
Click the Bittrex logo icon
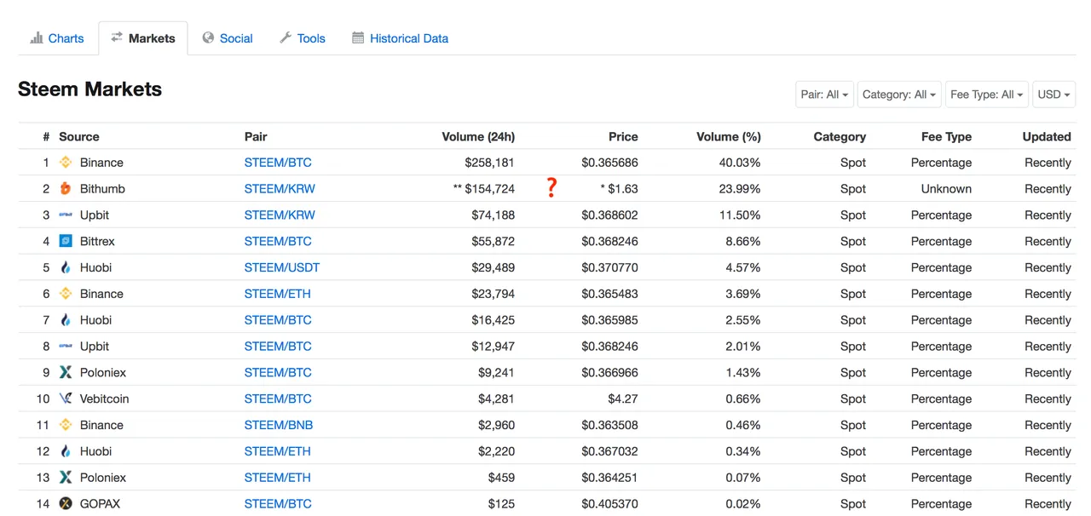(66, 242)
